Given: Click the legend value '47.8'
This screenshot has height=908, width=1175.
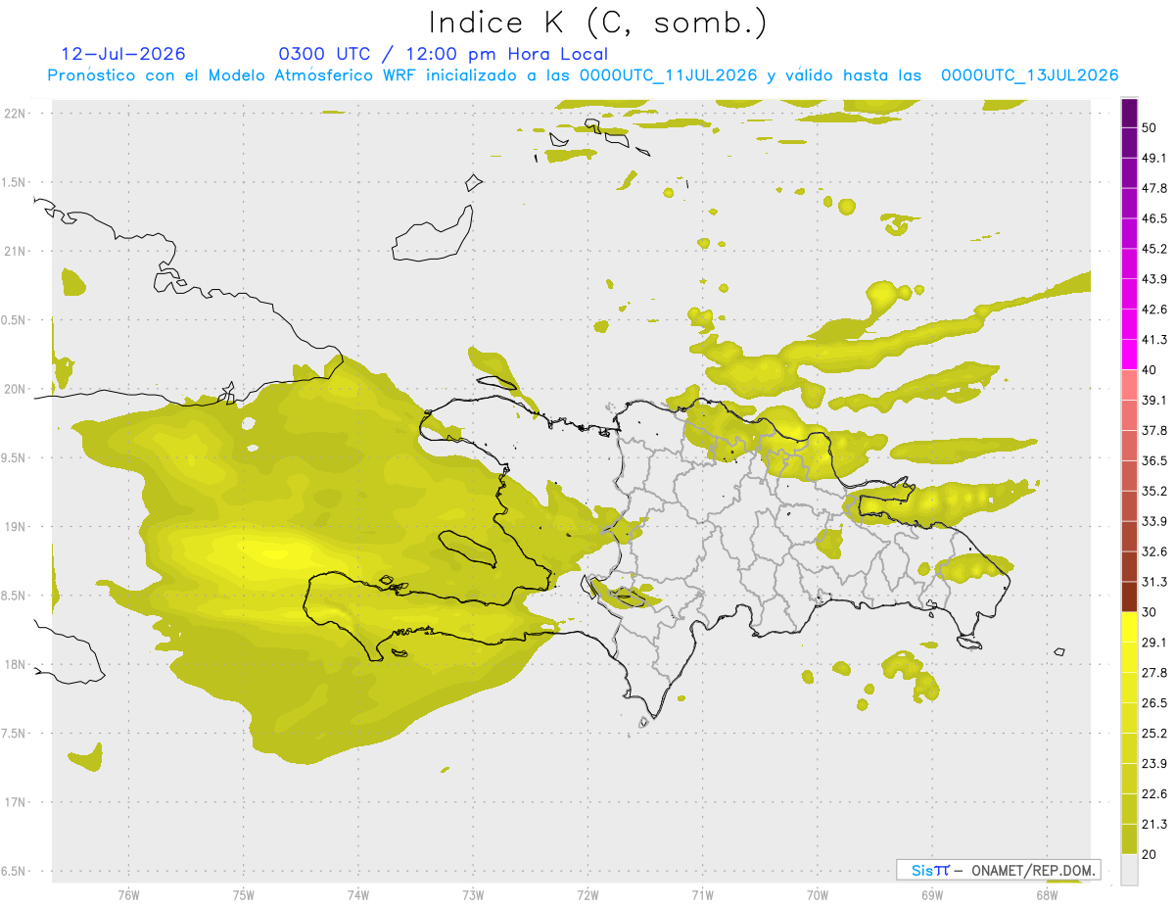Looking at the screenshot, I should click(x=1154, y=188).
